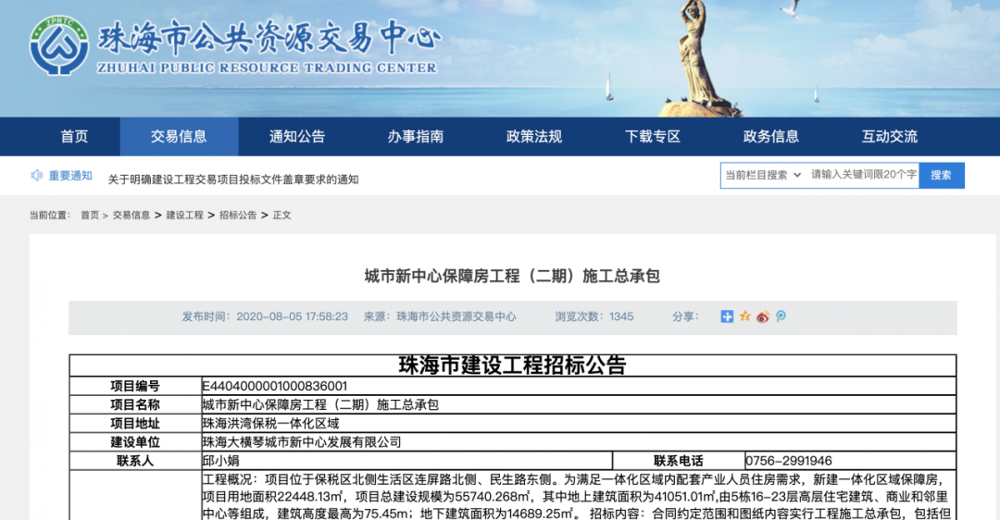
Task: Go to 通知公告 menu item
Action: (x=297, y=136)
